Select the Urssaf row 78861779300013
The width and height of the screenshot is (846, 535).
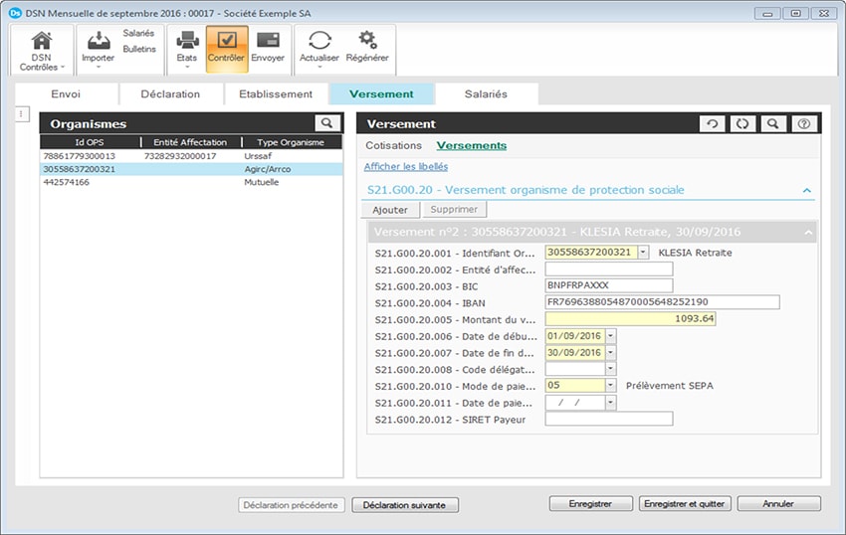click(191, 156)
